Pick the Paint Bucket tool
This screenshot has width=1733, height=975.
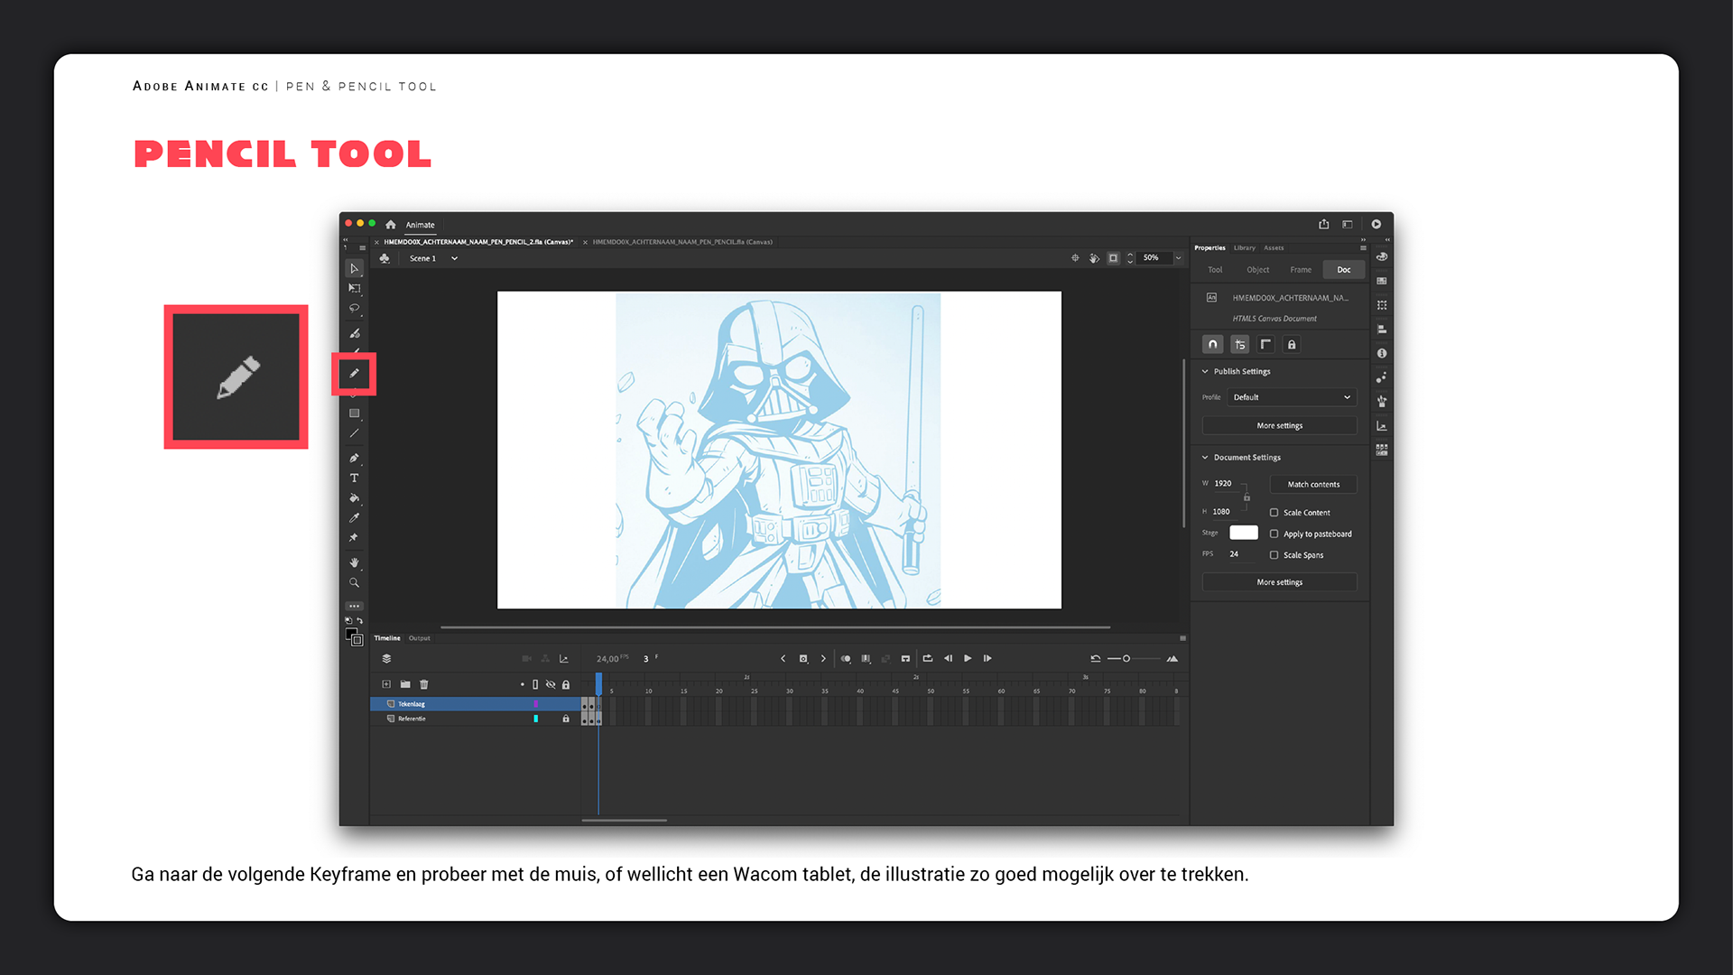click(x=354, y=497)
